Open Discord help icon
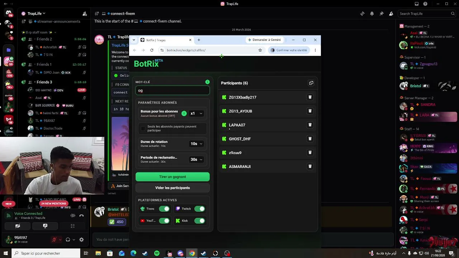This screenshot has height=258, width=459. pos(425,4)
